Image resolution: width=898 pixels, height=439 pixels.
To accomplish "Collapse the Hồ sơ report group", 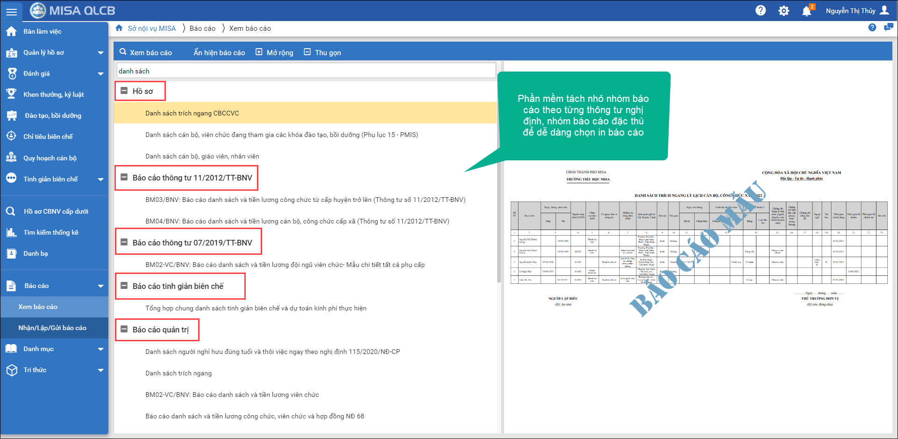I will click(x=124, y=91).
